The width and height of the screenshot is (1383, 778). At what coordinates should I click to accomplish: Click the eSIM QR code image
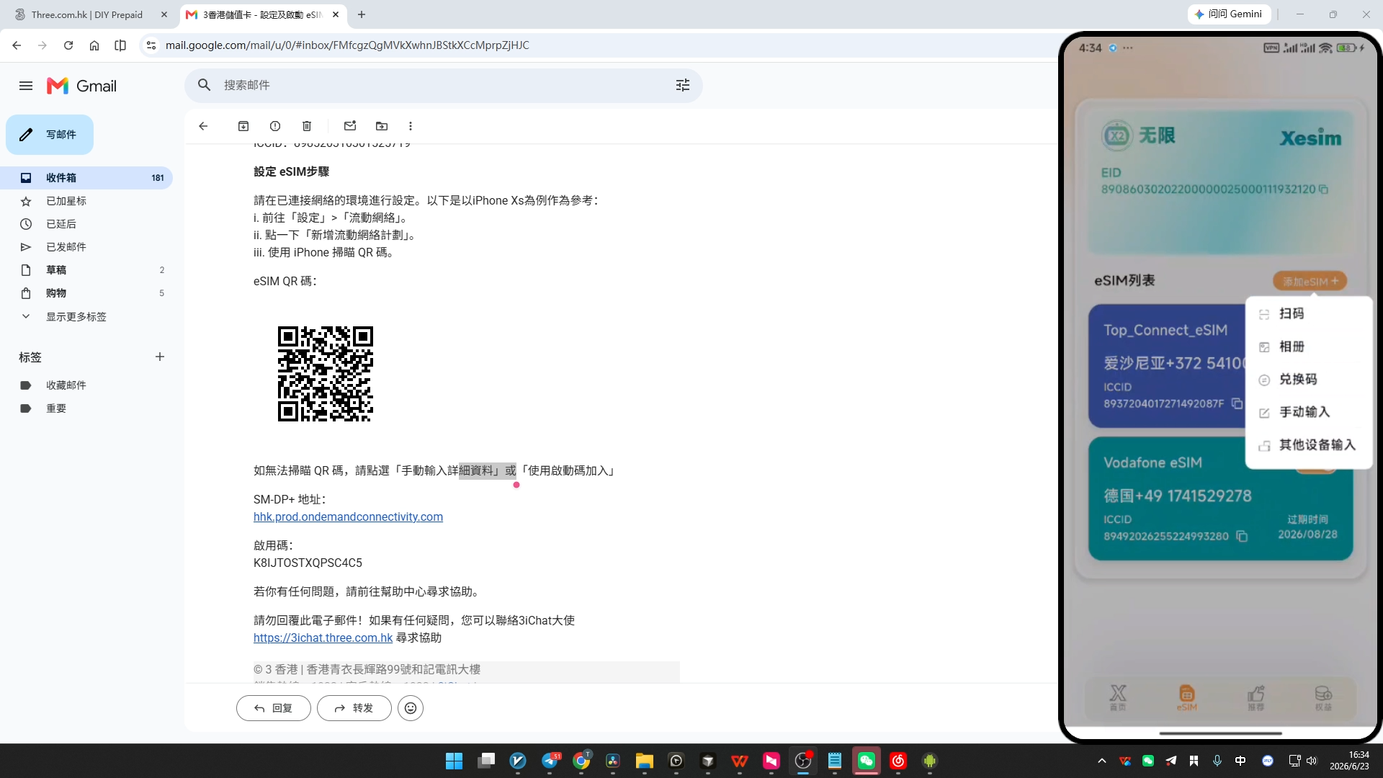[x=326, y=374]
